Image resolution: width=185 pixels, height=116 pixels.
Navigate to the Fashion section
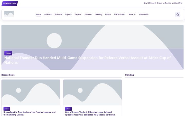pyautogui.click(x=78, y=14)
